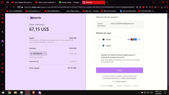169x95 pixels.
Task: Open the sidebar player circle icon
Action: tap(2, 55)
